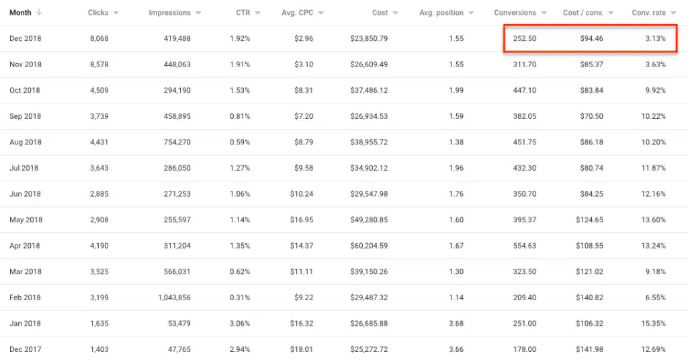Click the Conversions column header label
This screenshot has width=688, height=362.
(x=515, y=13)
